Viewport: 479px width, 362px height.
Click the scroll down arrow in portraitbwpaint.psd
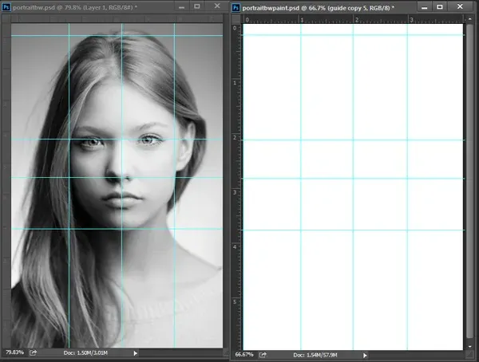(470, 347)
